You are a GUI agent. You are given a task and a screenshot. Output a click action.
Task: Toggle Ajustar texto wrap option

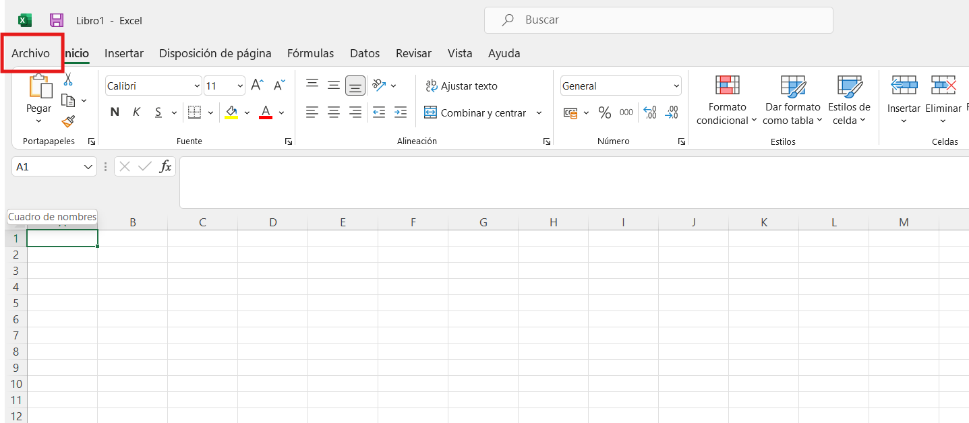(461, 86)
